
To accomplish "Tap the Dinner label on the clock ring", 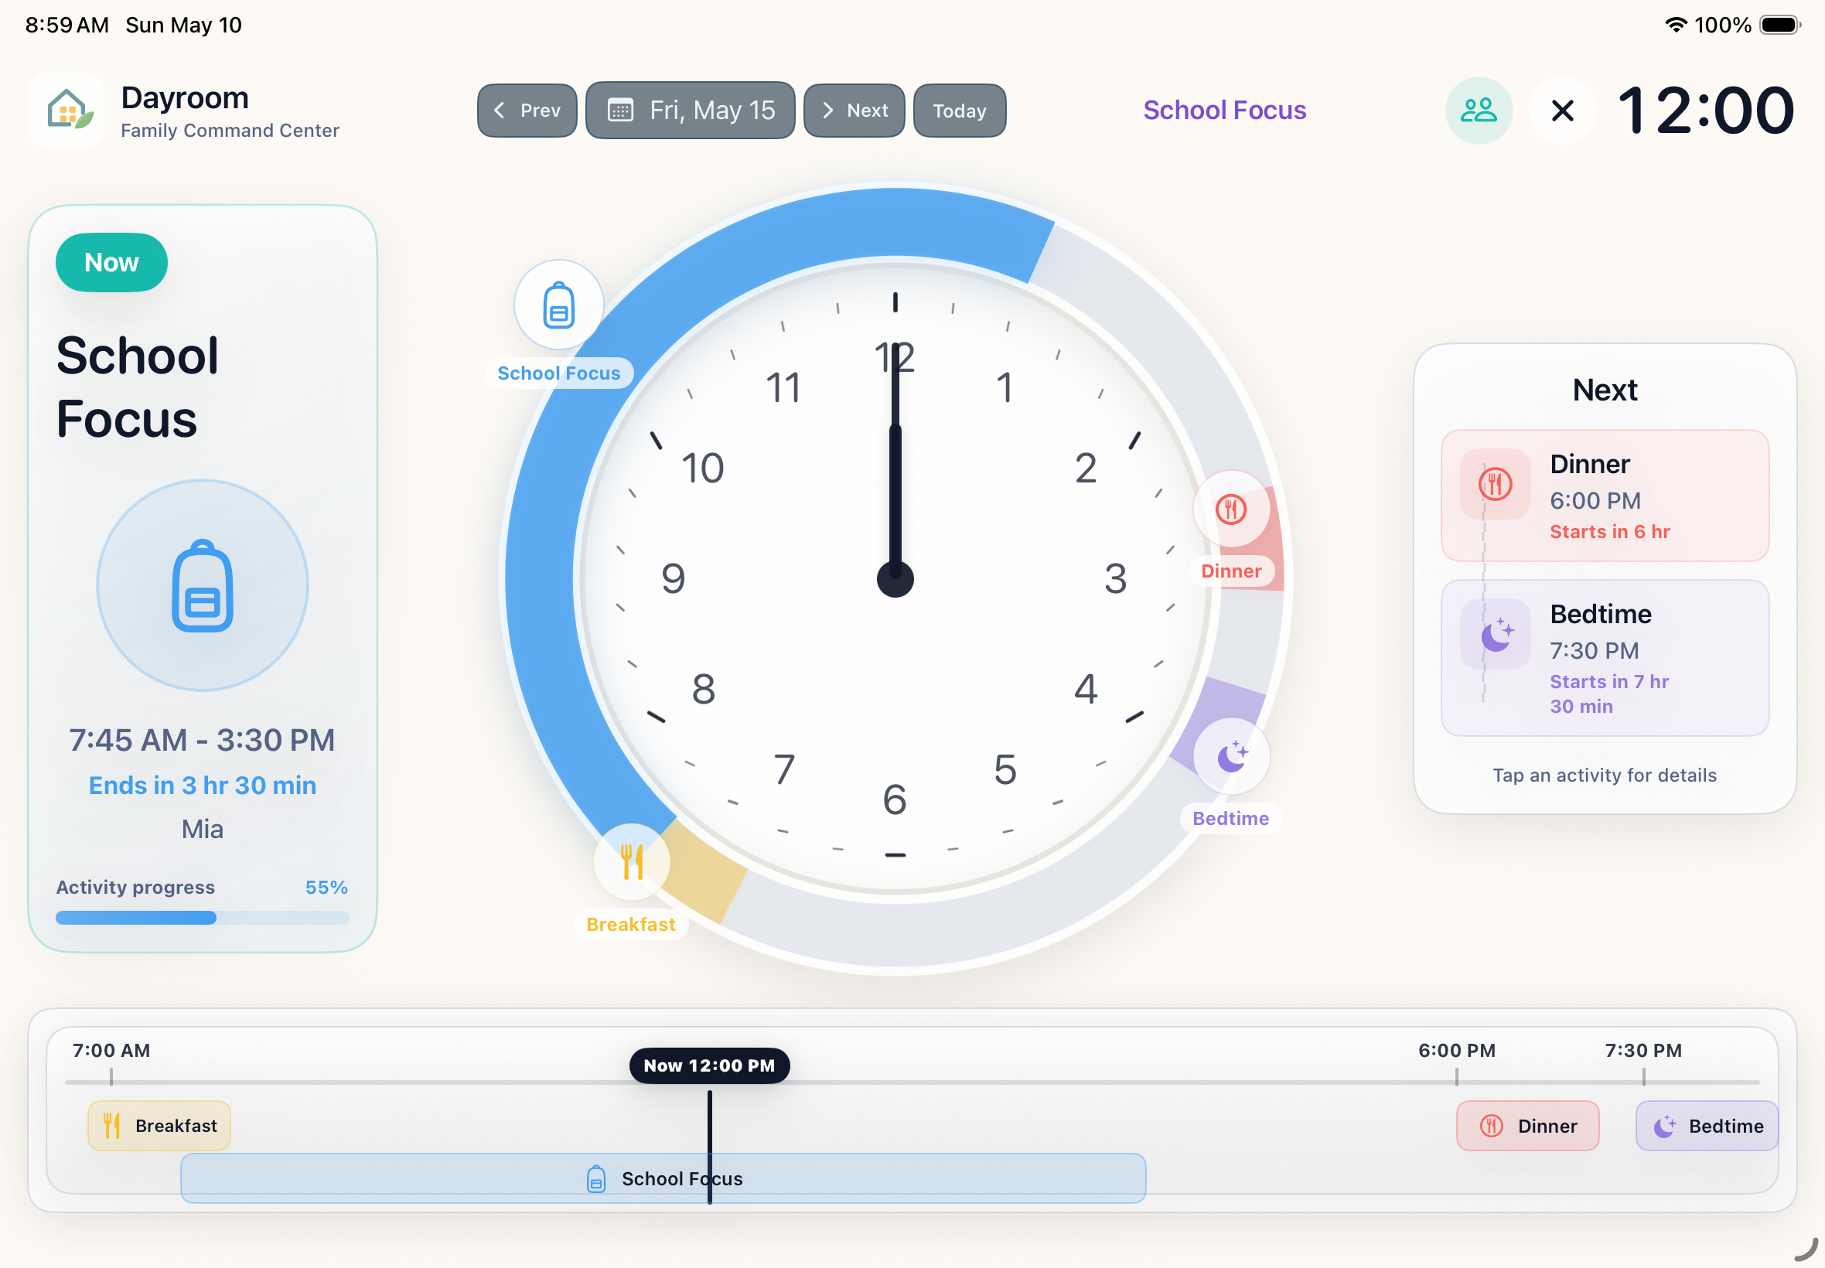I will pos(1230,571).
